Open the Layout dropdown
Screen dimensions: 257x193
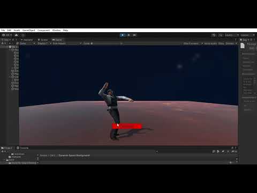247,35
